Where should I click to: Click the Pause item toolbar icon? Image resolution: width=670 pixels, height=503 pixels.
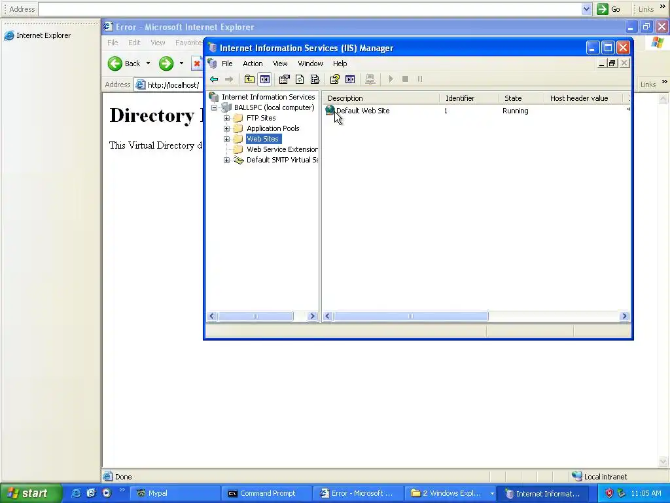pyautogui.click(x=420, y=79)
